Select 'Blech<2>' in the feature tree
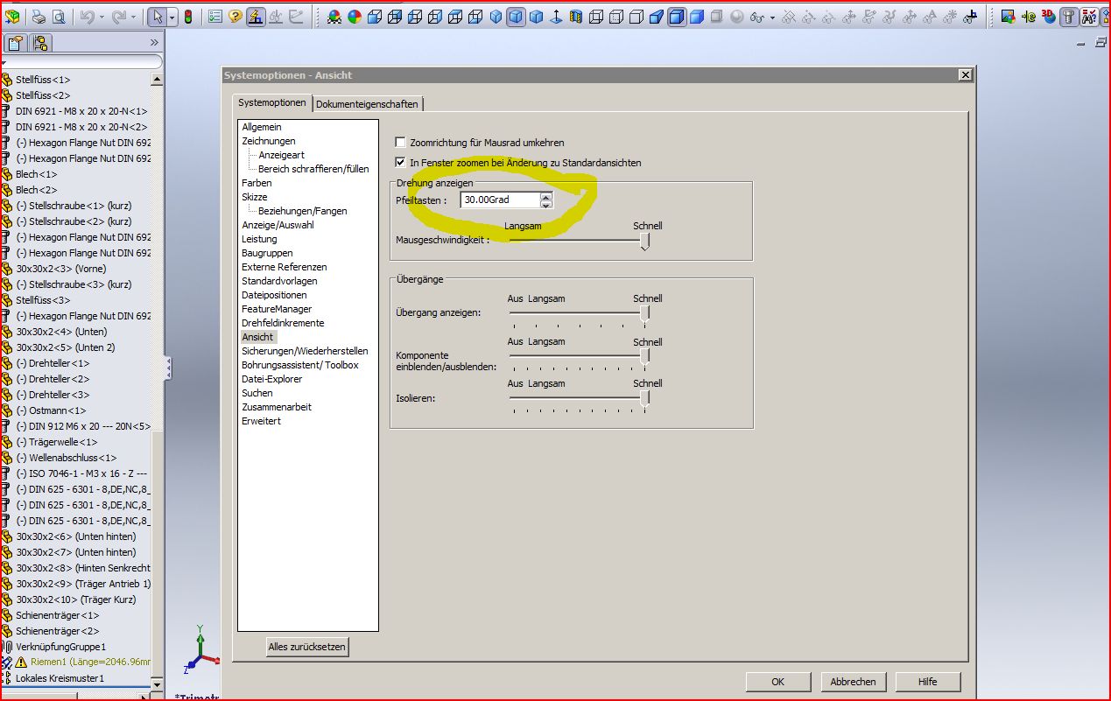 tap(36, 190)
